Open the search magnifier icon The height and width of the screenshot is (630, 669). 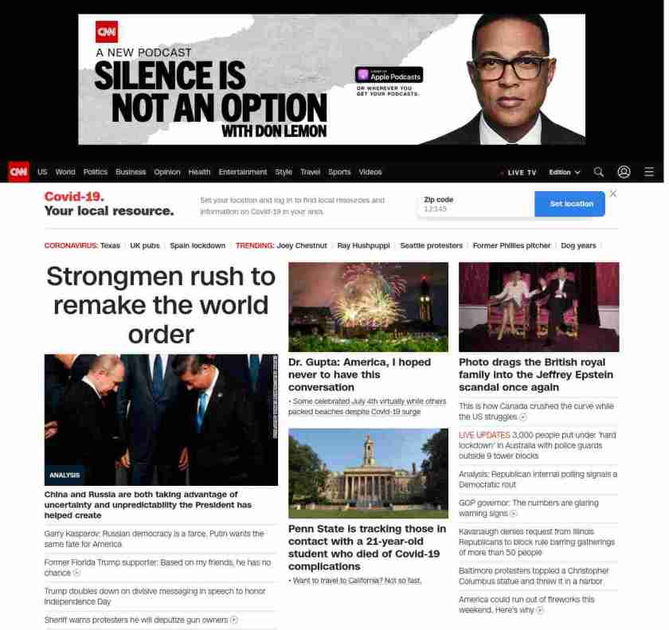[x=599, y=172]
